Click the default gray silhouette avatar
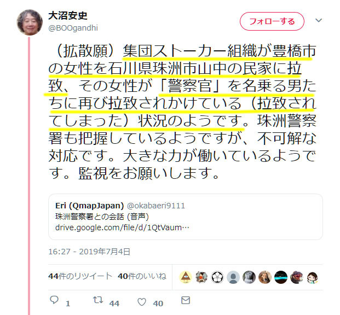Screen dimensions: 340x315 233,277
